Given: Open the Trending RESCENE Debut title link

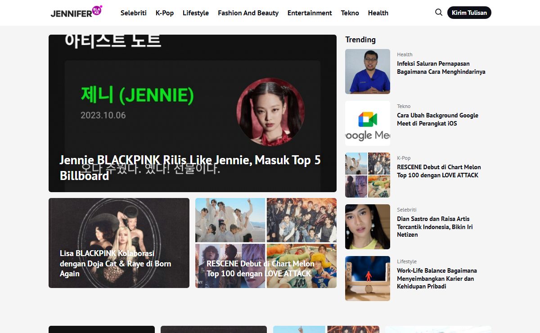Looking at the screenshot, I should coord(439,171).
